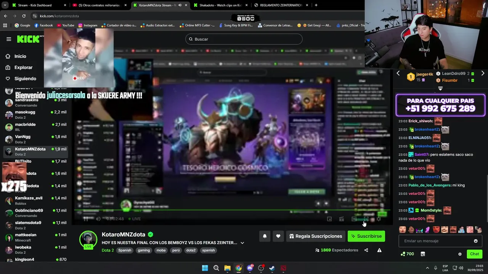Open slatemsdota9 channel in sidebar
Viewport: 488px width, 274px height.
point(36,225)
